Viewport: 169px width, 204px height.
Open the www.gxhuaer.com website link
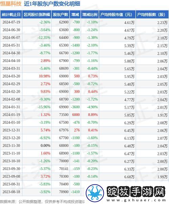pyautogui.click(x=136, y=200)
